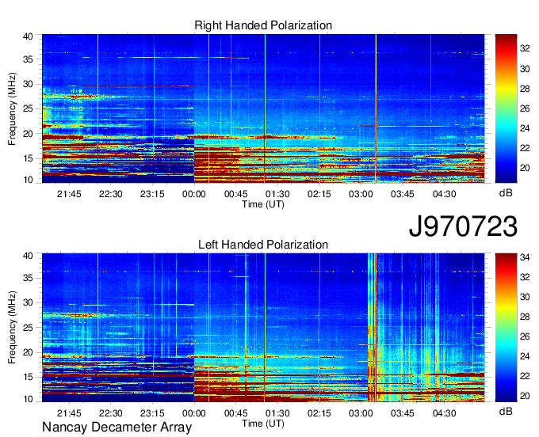The height and width of the screenshot is (437, 539).
Task: Click the 00:45 time tick under Right Handed plot
Action: [x=236, y=194]
